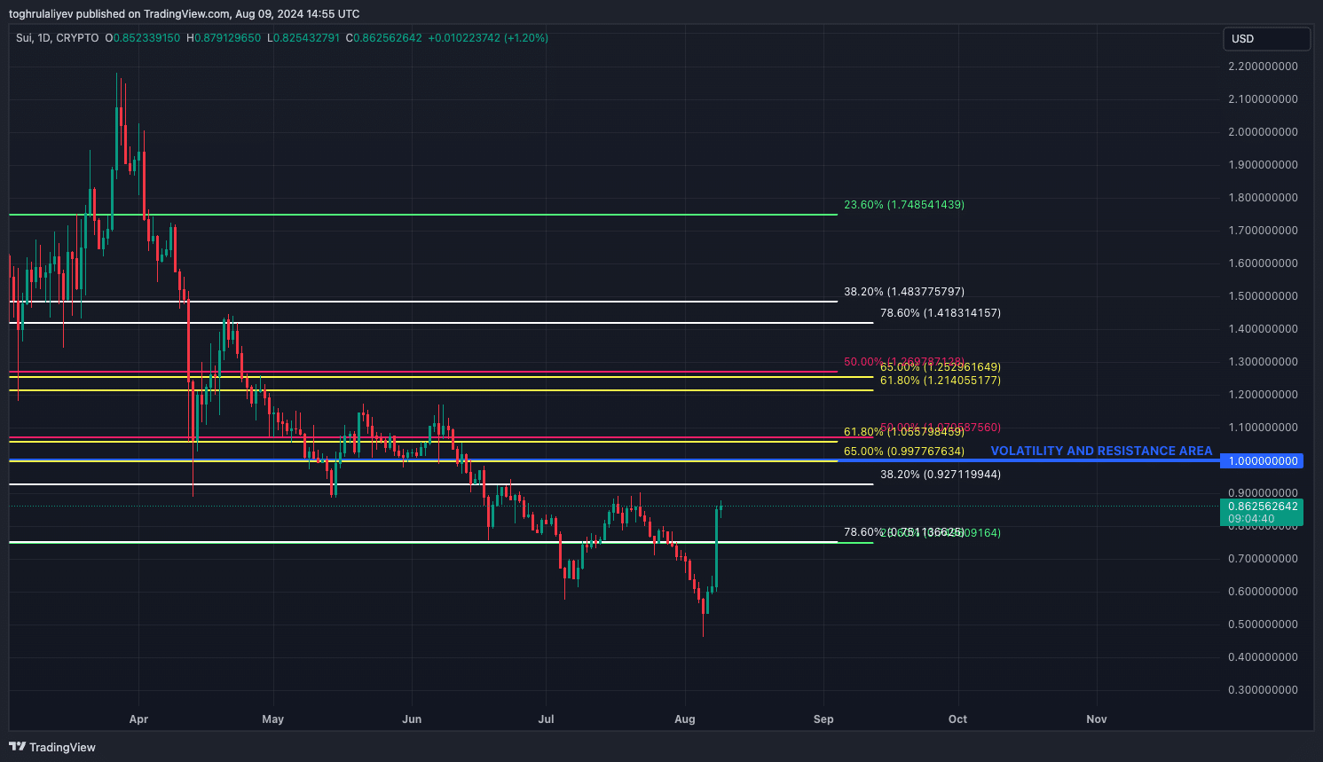Click the 78.60% label near 0.75 level

[904, 532]
